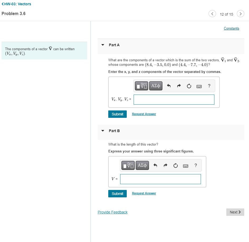249x242 pixels.
Task: Return to HW-03: Vectors assignment
Action: click(16, 4)
